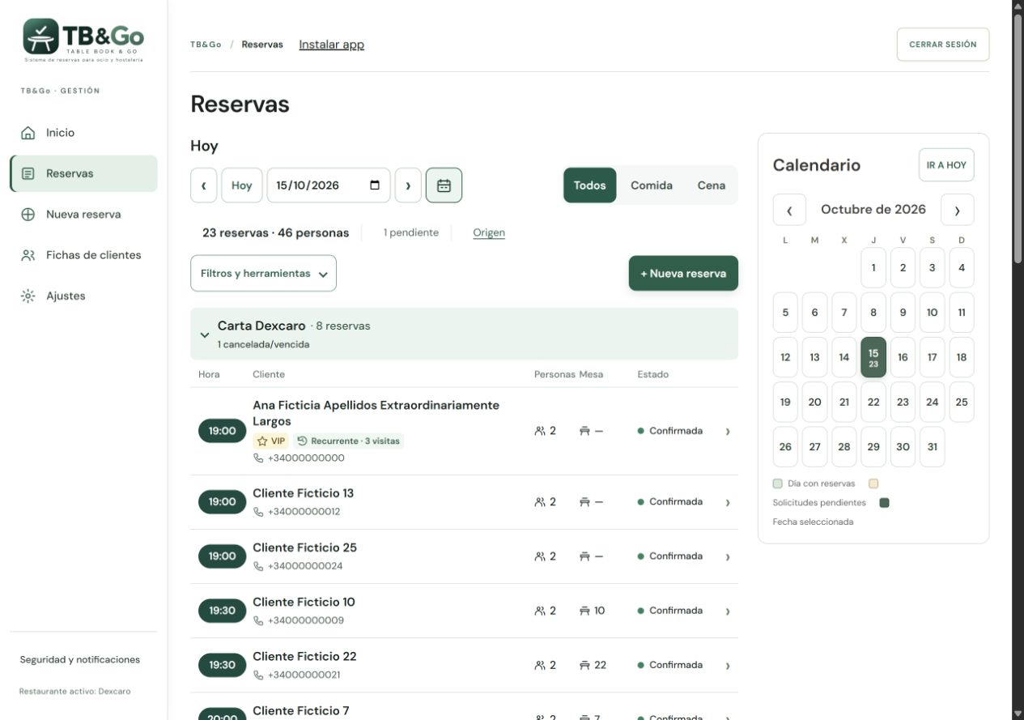This screenshot has width=1024, height=720.
Task: Select October 8 in calendar
Action: 873,313
